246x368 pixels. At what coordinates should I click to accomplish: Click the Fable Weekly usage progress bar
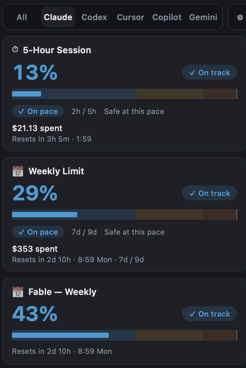124,335
